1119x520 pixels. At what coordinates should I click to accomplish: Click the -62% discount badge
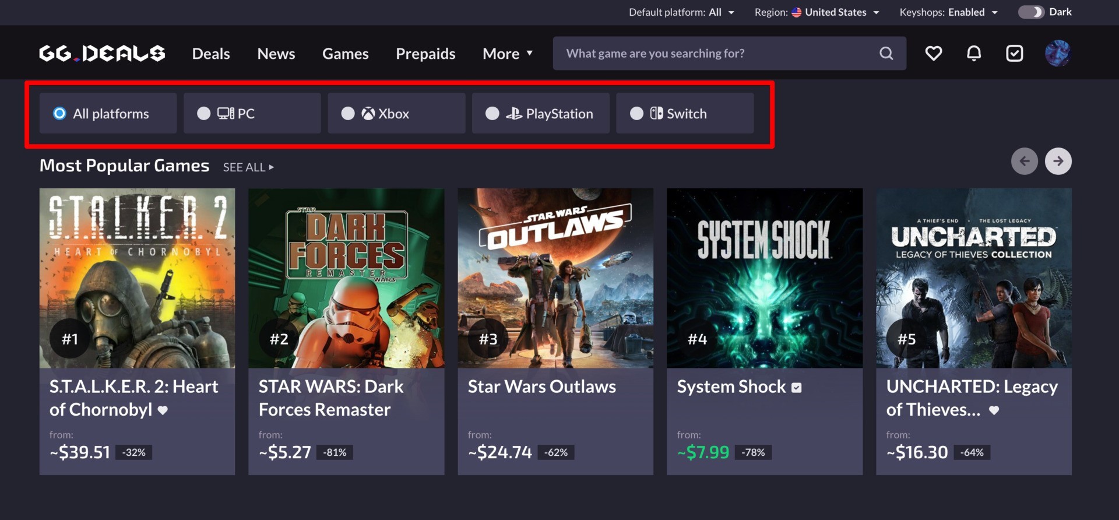click(x=556, y=452)
